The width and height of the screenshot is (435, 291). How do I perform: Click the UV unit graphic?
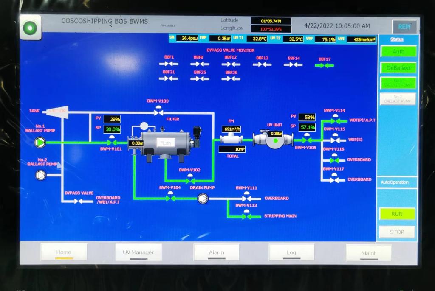coord(273,140)
